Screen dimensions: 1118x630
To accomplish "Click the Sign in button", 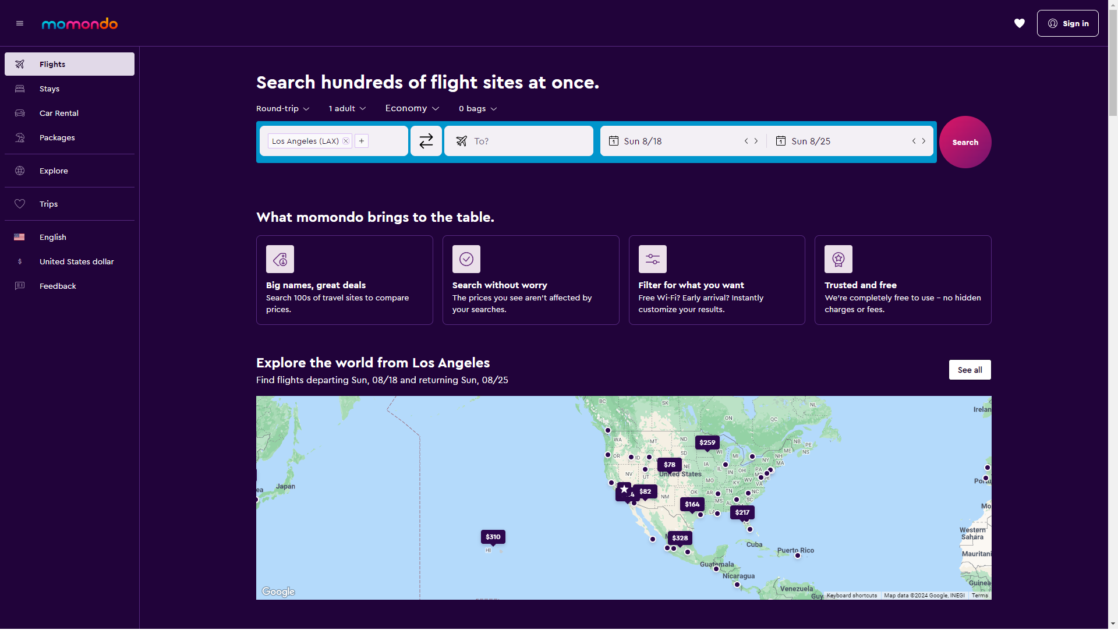I will click(x=1067, y=23).
